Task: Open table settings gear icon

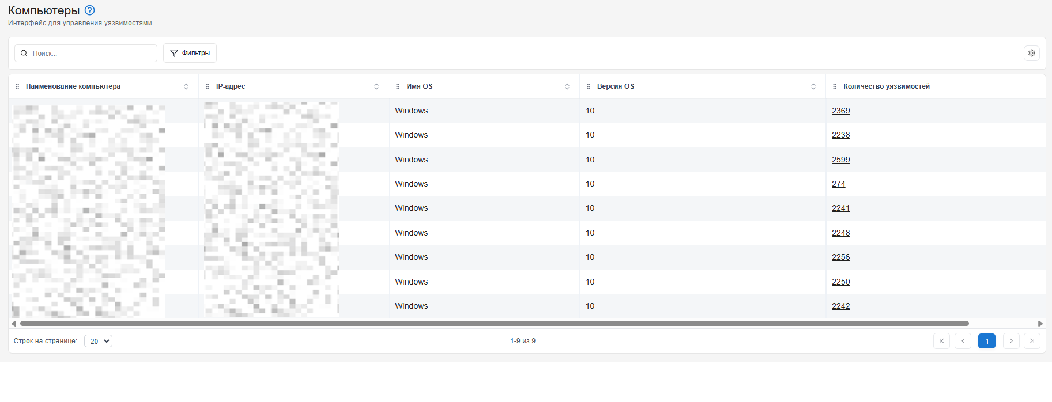Action: (x=1032, y=53)
